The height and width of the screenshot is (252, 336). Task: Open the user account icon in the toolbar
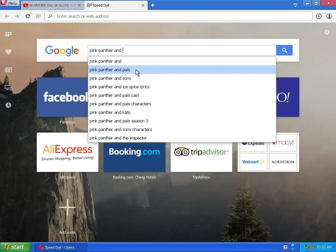tap(329, 16)
